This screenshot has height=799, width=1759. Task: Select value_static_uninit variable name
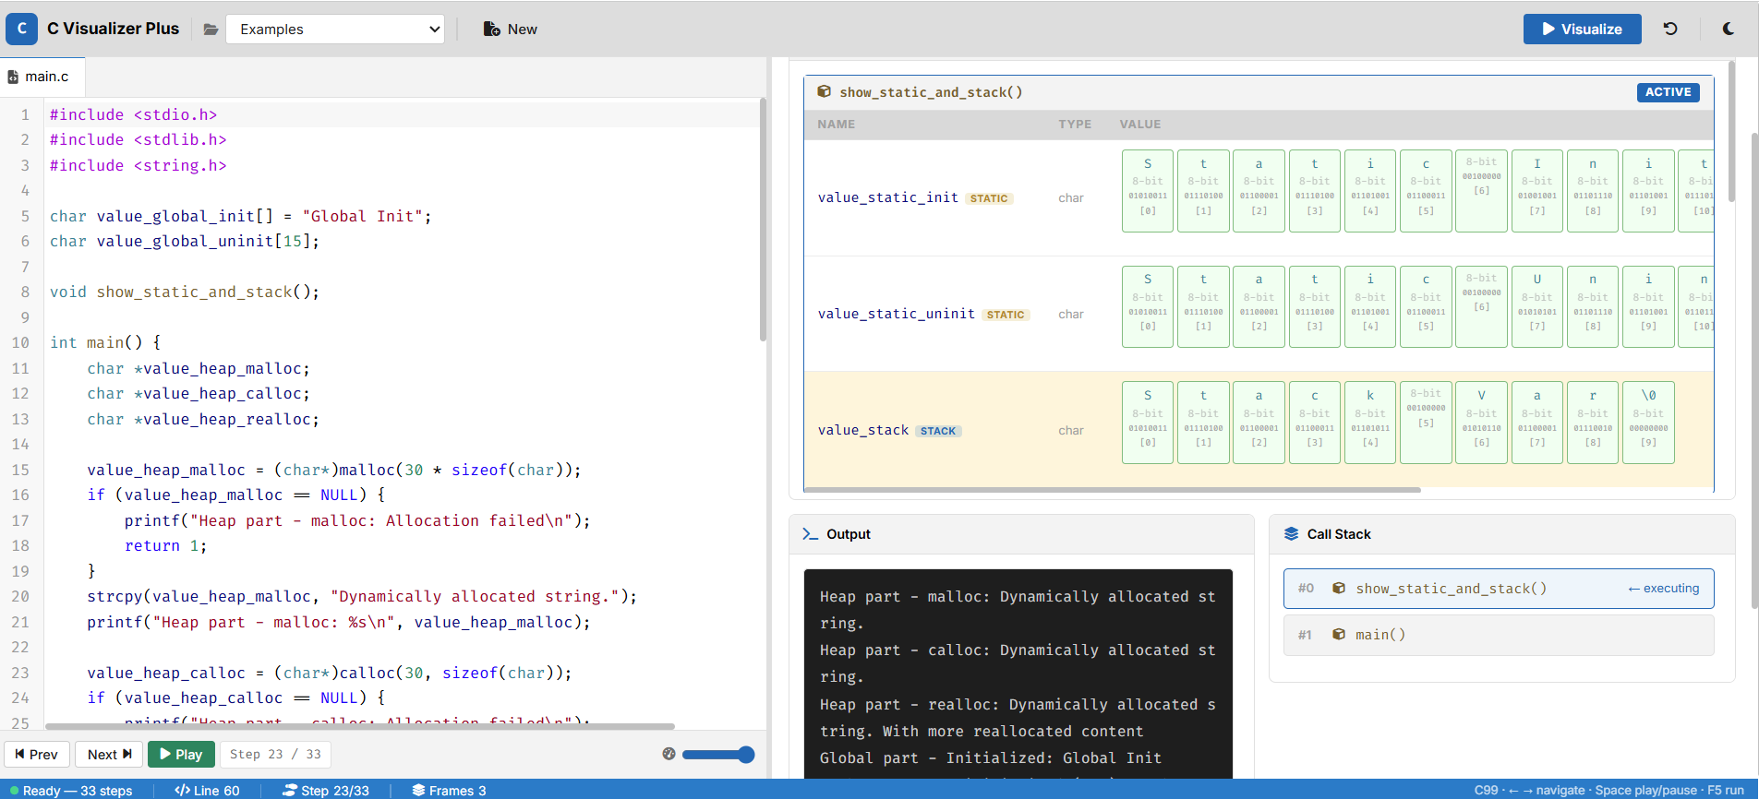point(896,314)
